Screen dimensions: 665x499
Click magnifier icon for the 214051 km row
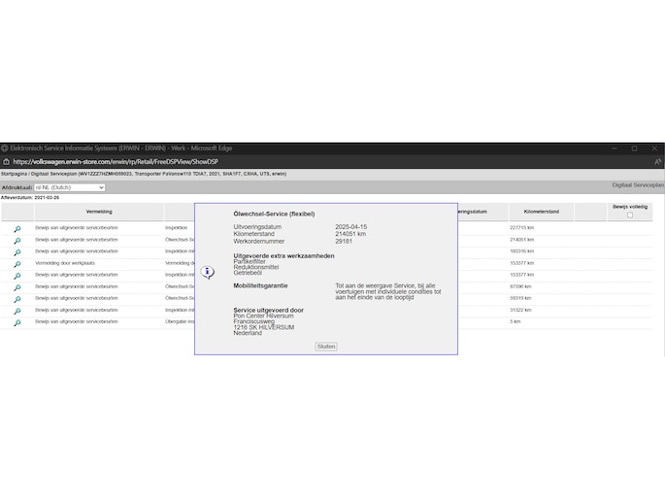(17, 240)
